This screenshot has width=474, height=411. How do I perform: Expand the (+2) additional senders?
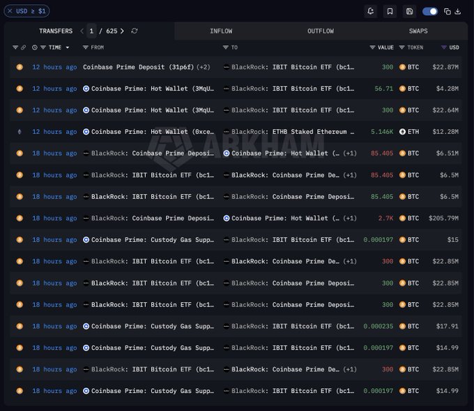click(203, 67)
